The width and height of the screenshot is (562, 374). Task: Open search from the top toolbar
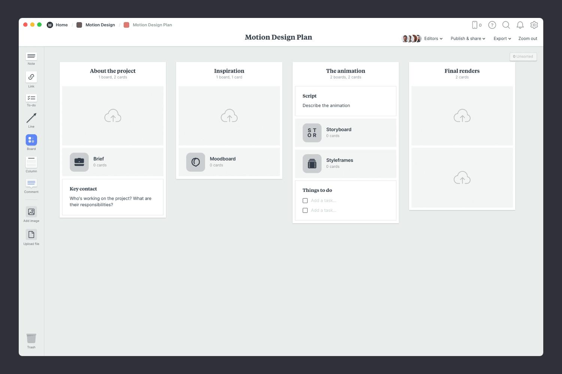coord(506,25)
